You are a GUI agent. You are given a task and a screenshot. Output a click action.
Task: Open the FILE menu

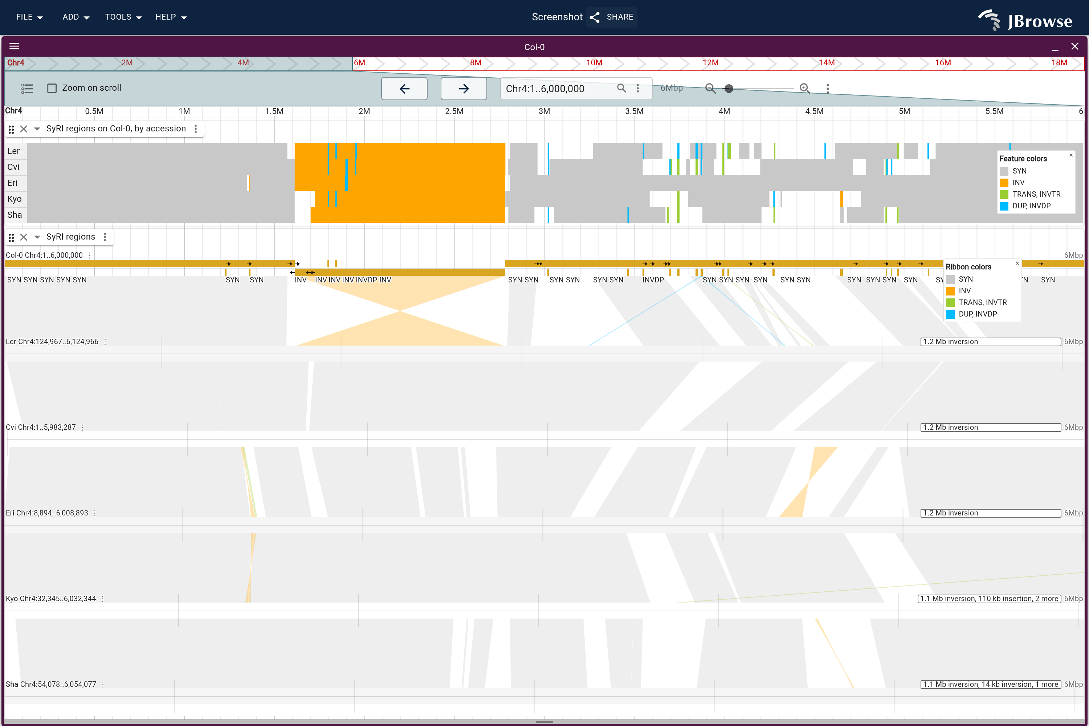tap(30, 17)
